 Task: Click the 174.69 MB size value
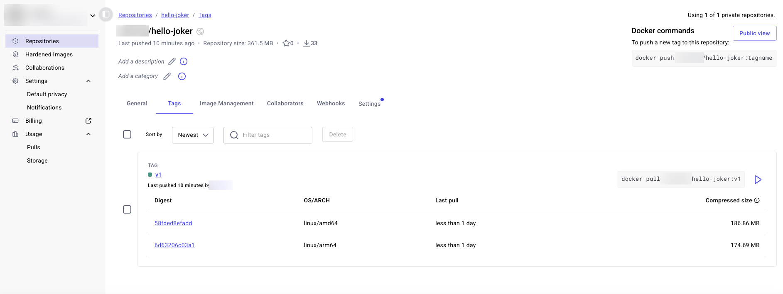(745, 245)
